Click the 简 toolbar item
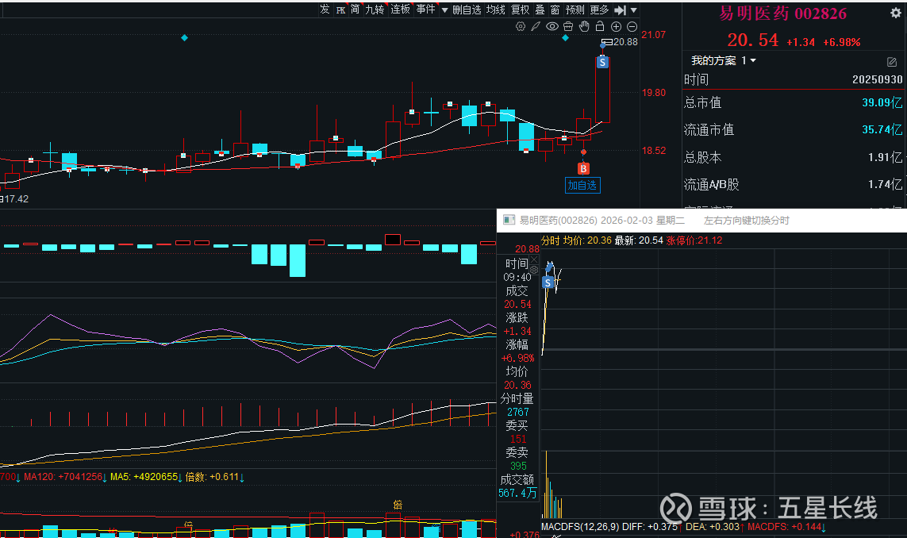907x538 pixels. [x=355, y=10]
